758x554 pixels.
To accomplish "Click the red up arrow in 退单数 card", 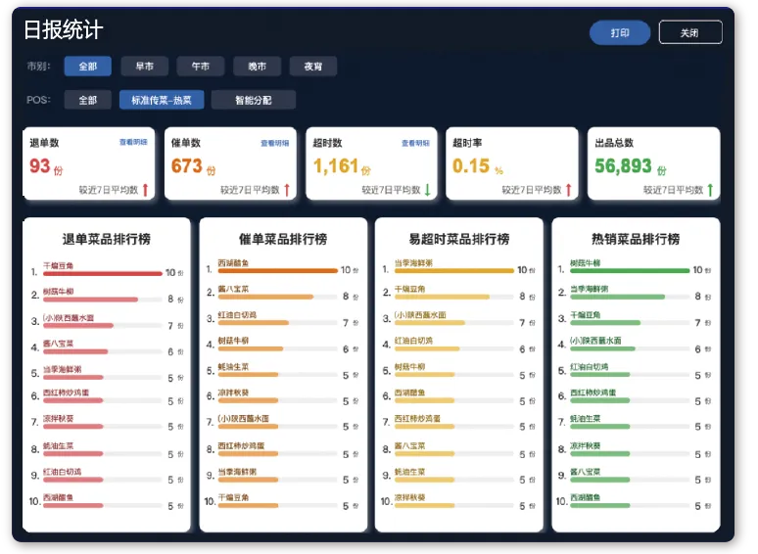I will (x=146, y=190).
